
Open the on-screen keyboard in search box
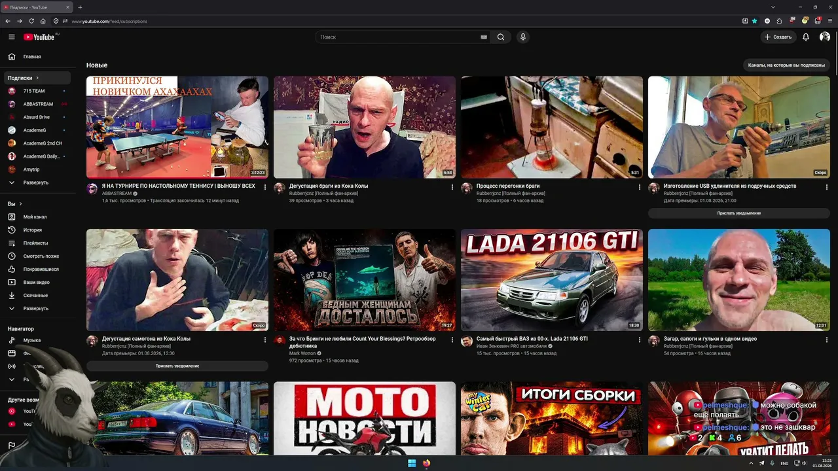click(484, 37)
